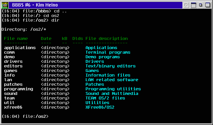This screenshot has width=213, height=125.
Task: Click the TEAM OS/2 files description
Action: click(x=105, y=98)
